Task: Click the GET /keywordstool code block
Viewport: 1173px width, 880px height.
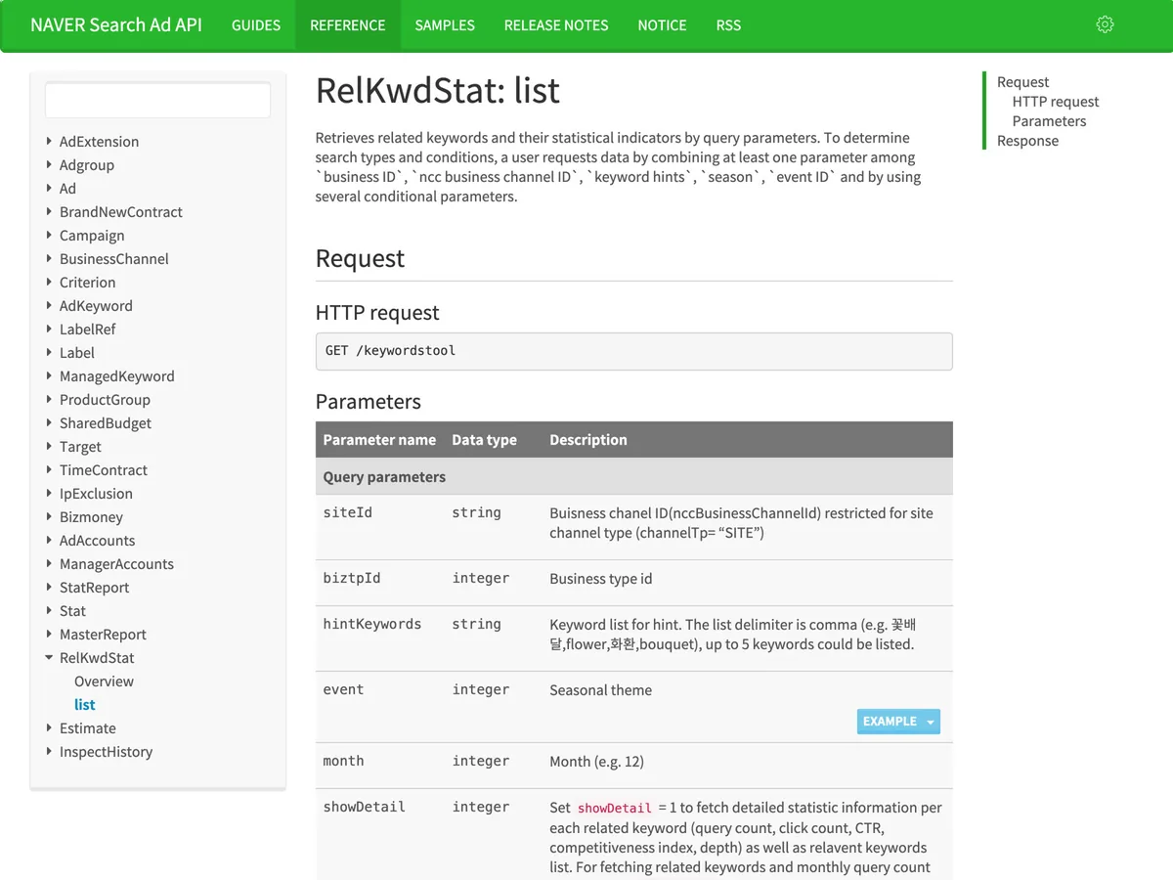Action: pyautogui.click(x=633, y=351)
